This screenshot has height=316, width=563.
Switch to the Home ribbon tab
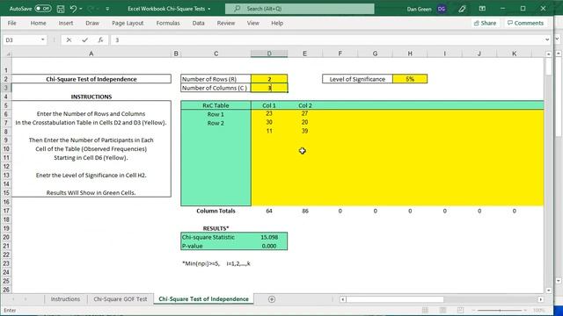(38, 23)
